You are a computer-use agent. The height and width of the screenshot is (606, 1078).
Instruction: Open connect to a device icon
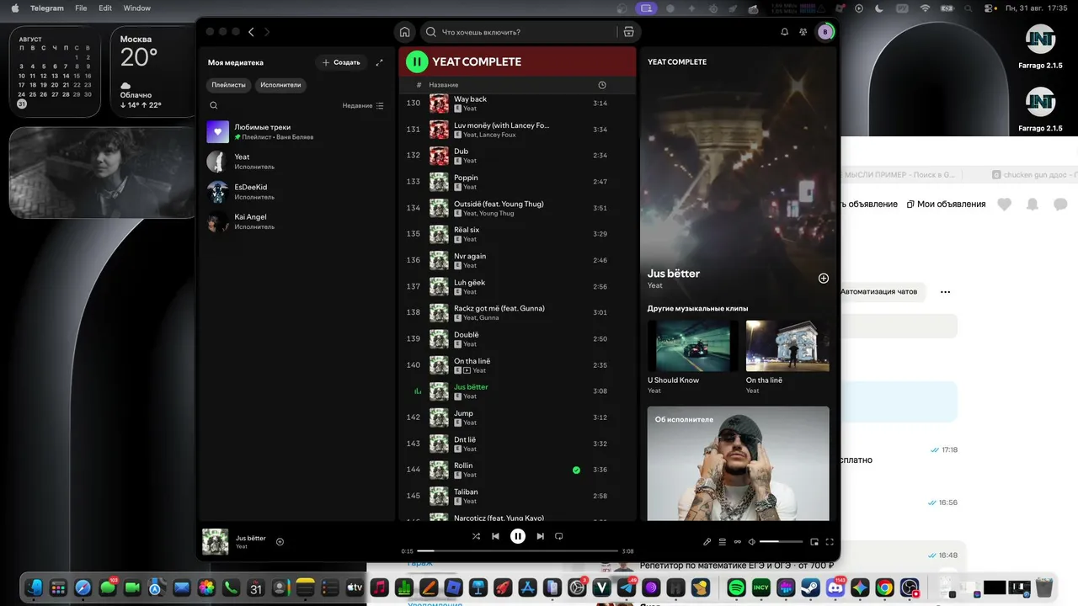[738, 542]
